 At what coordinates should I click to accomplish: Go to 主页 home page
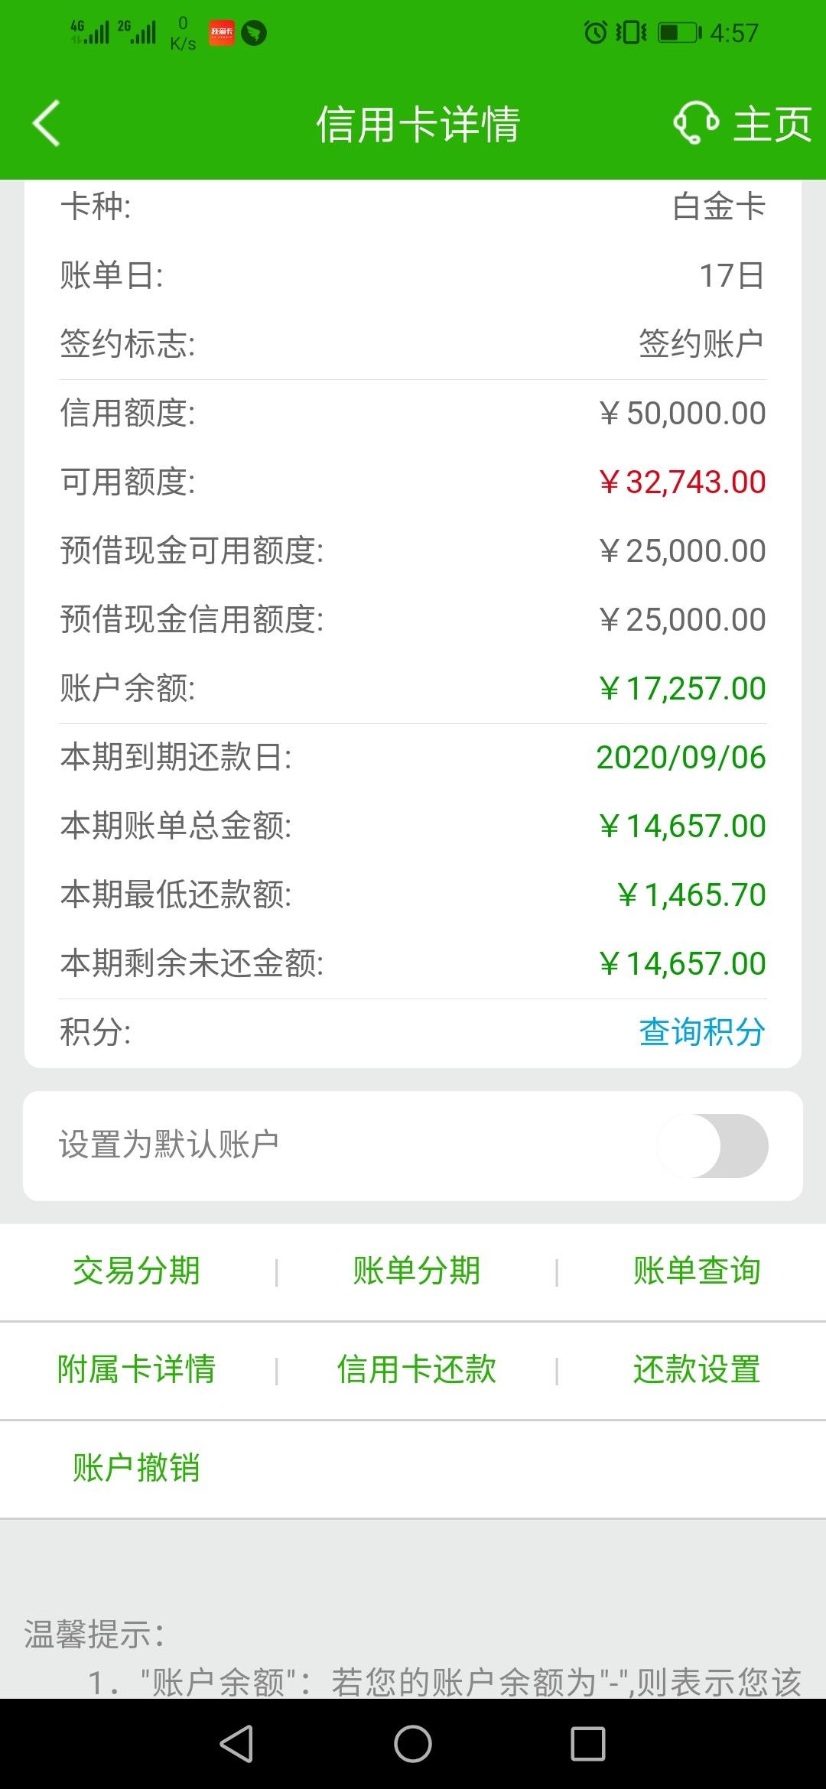[x=772, y=124]
